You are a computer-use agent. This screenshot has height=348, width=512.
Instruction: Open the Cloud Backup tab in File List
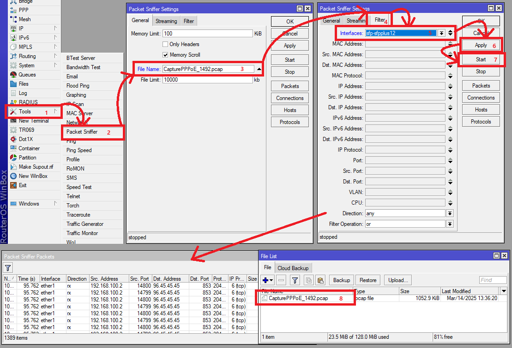click(293, 268)
